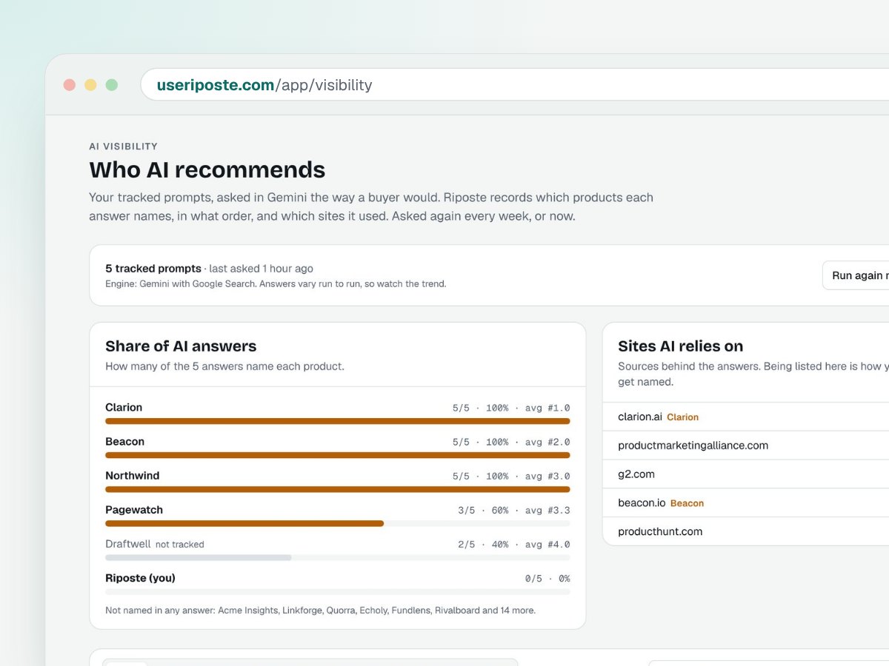This screenshot has height=666, width=889.
Task: Click the orange Beacon tag next to beacon.io
Action: 687,503
